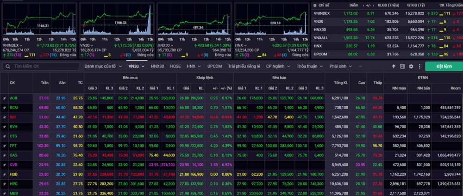Image resolution: width=463 pixels, height=196 pixels.
Task: Select VNXALL row in index table
Action: (387, 38)
